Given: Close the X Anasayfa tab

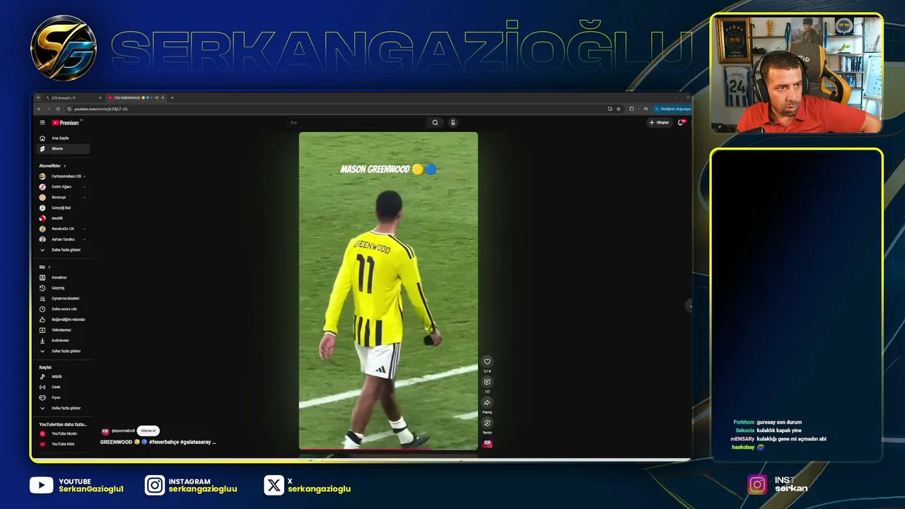Looking at the screenshot, I should click(x=100, y=98).
